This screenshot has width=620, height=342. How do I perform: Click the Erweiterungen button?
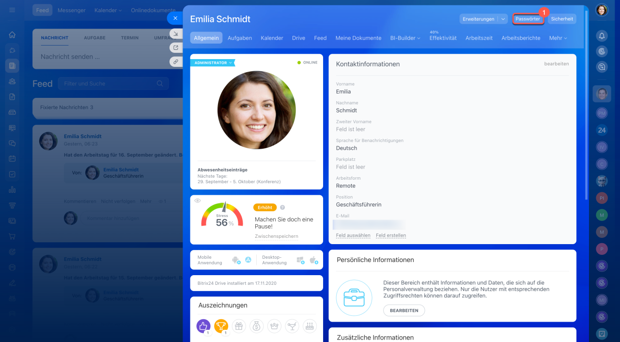[479, 19]
